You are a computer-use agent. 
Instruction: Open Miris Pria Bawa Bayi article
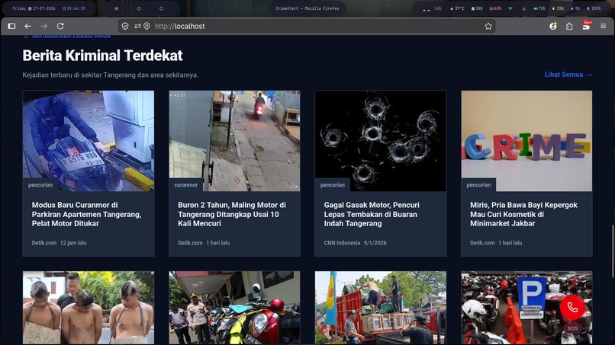click(x=523, y=214)
